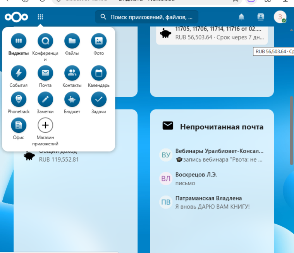Open the Заметки notes app
This screenshot has height=253, width=294.
coord(45,103)
